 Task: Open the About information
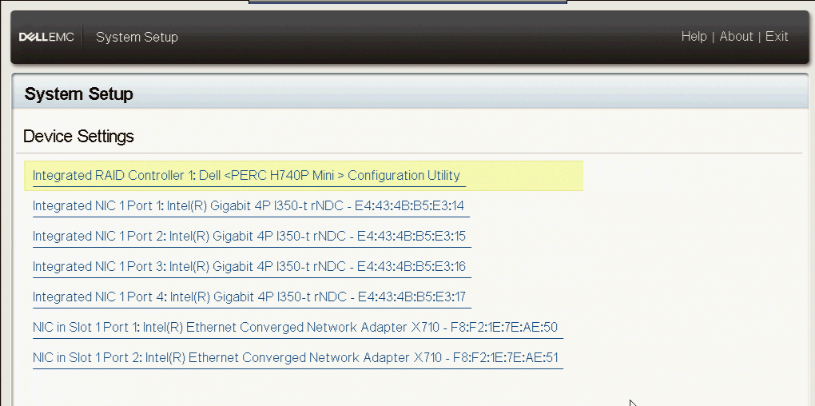[x=736, y=37]
